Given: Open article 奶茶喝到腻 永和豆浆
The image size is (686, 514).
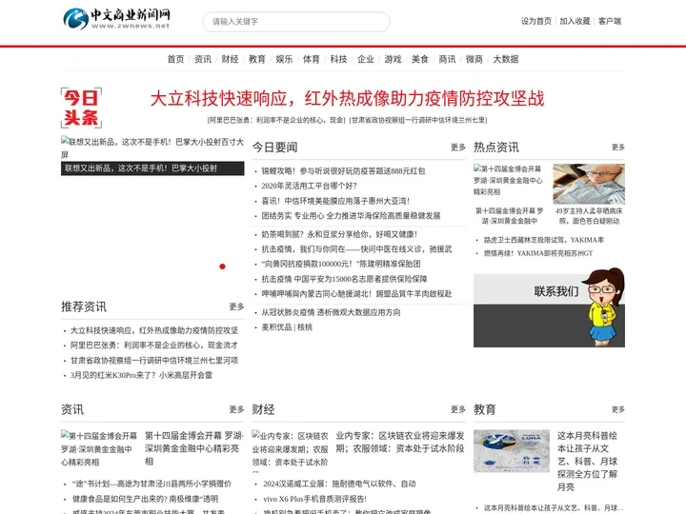Looking at the screenshot, I should [x=339, y=234].
